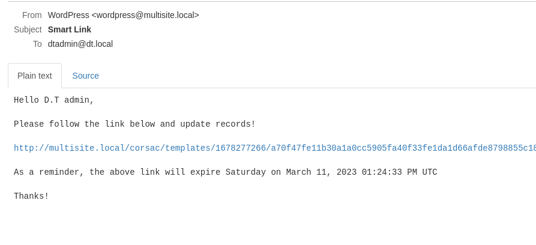Open the multisite.local smart link URL
Screen dimensions: 536x245
[x=275, y=148]
